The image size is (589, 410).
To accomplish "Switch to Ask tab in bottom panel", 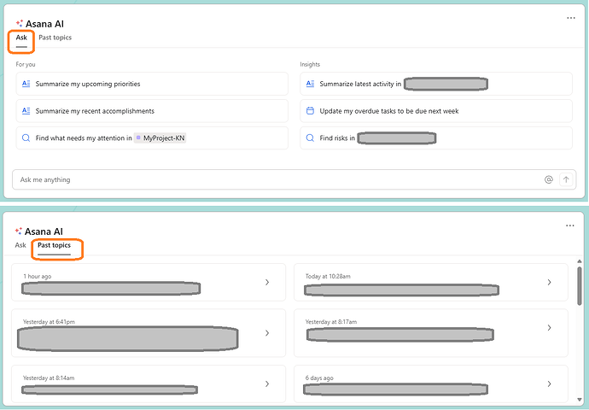I will click(x=20, y=245).
